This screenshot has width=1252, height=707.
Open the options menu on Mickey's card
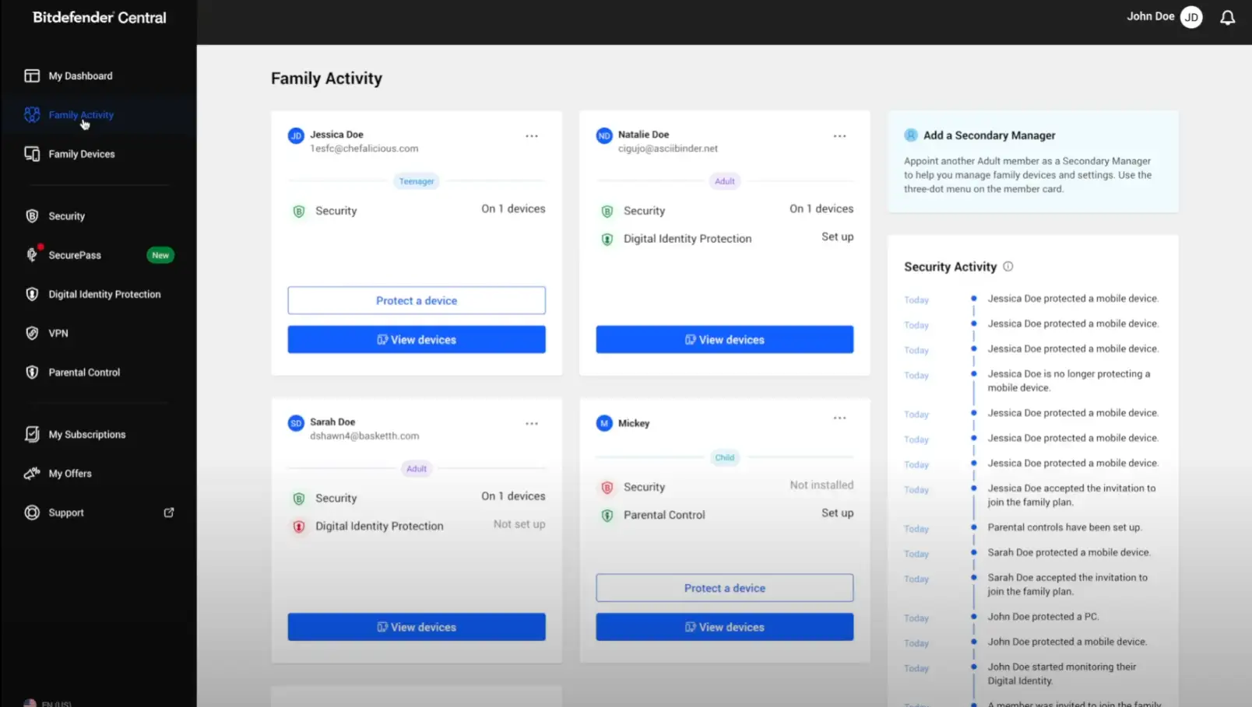839,418
